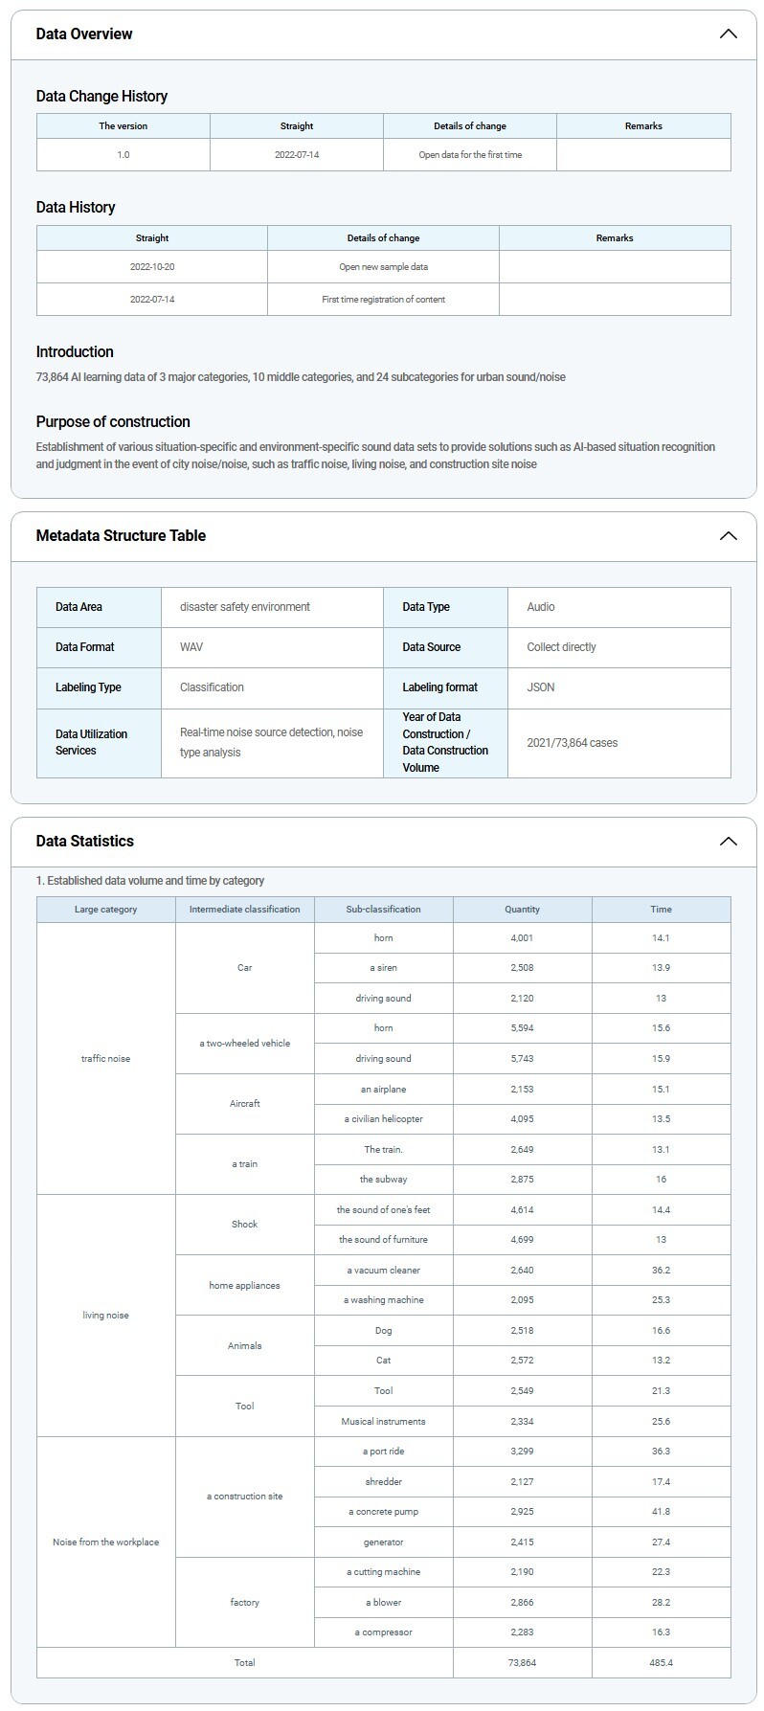The image size is (764, 1711).
Task: Click 'The version' column header
Action: point(123,126)
